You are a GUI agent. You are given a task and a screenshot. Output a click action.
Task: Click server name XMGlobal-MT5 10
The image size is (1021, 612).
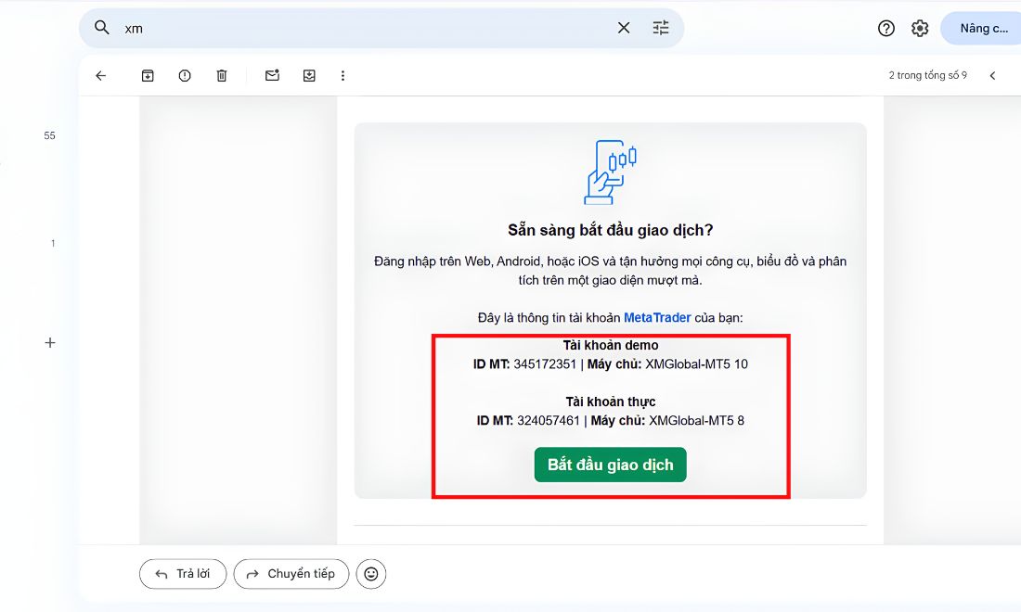697,364
